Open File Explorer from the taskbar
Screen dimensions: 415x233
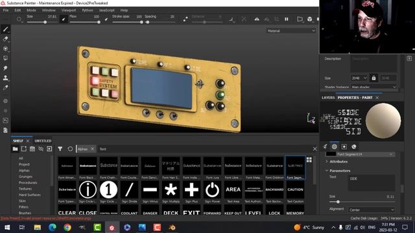(38, 227)
